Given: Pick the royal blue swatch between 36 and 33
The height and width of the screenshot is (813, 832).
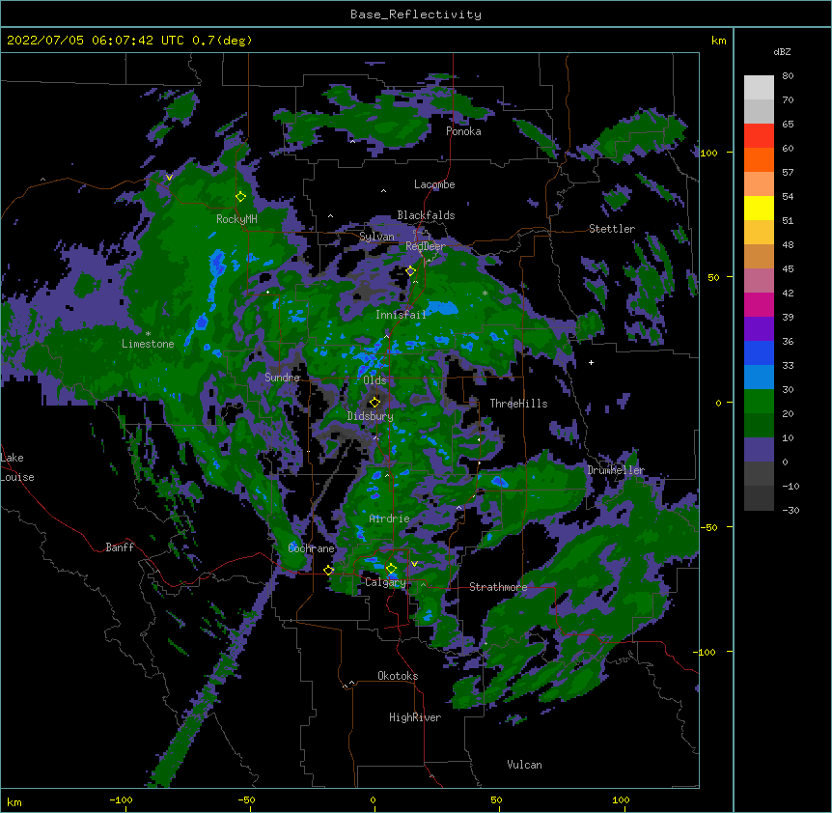Looking at the screenshot, I should [x=759, y=353].
